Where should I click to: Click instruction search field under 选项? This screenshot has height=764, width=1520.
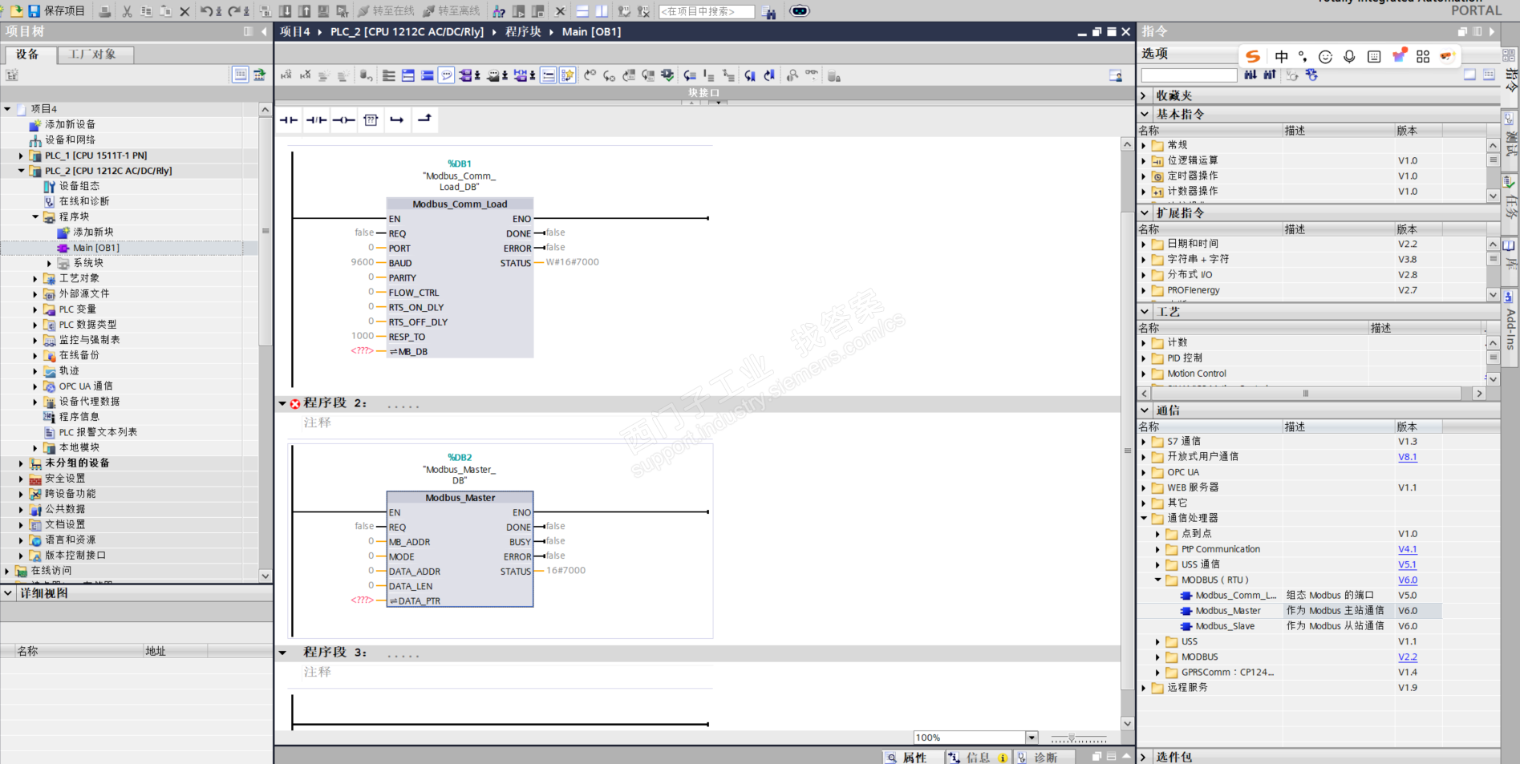(1189, 75)
